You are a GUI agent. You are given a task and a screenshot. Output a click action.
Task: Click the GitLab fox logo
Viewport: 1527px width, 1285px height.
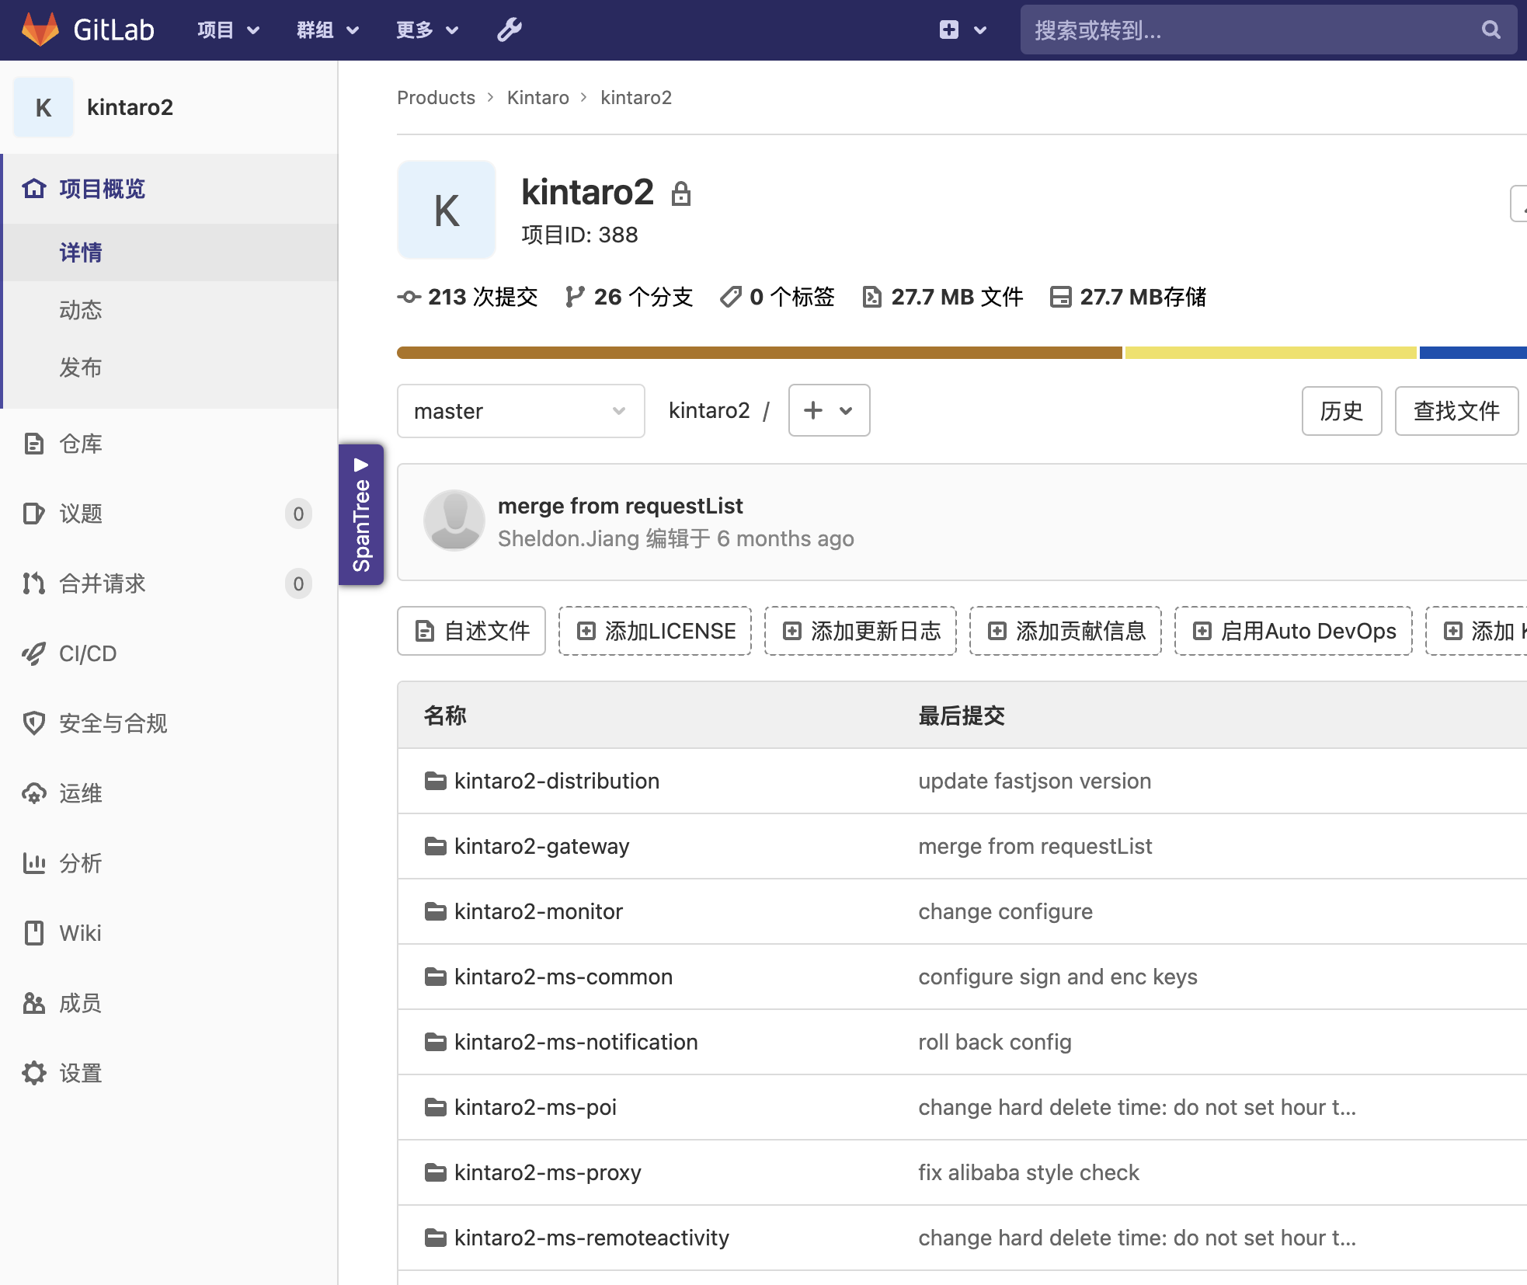click(x=40, y=30)
